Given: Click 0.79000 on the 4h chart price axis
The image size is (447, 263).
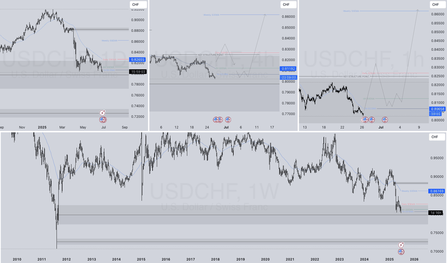Looking at the screenshot, I should coord(288,92).
